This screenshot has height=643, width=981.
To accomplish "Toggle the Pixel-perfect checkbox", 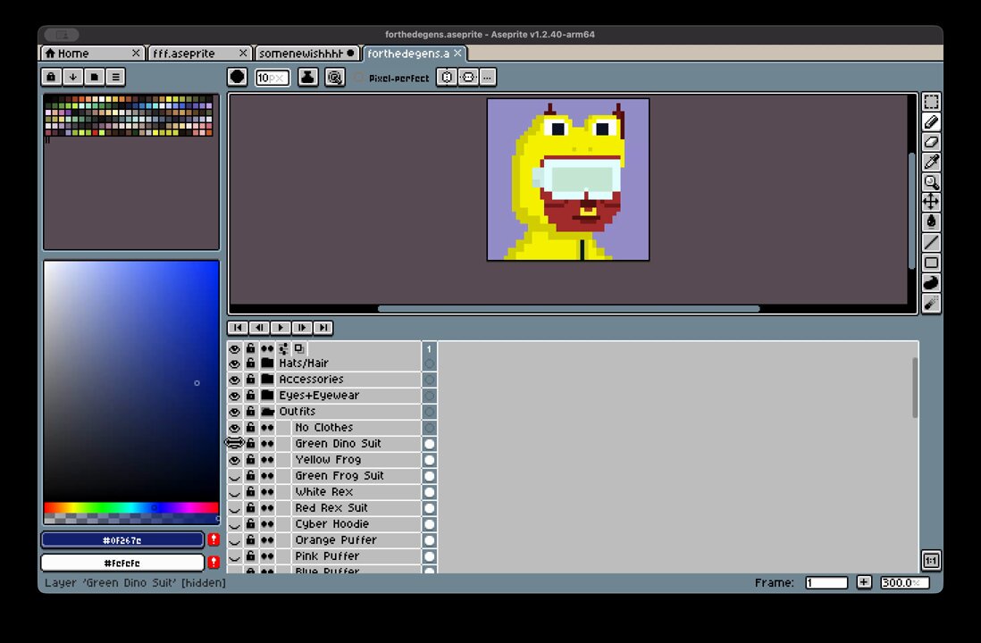I will point(359,78).
